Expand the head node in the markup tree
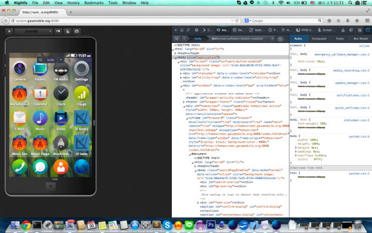 coord(175,53)
